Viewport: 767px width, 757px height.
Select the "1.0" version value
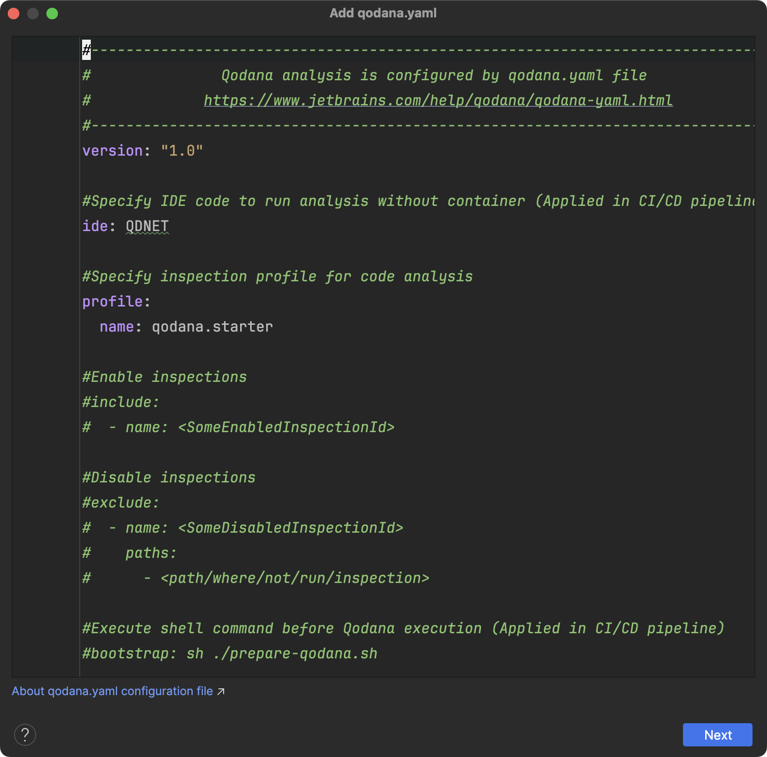182,151
